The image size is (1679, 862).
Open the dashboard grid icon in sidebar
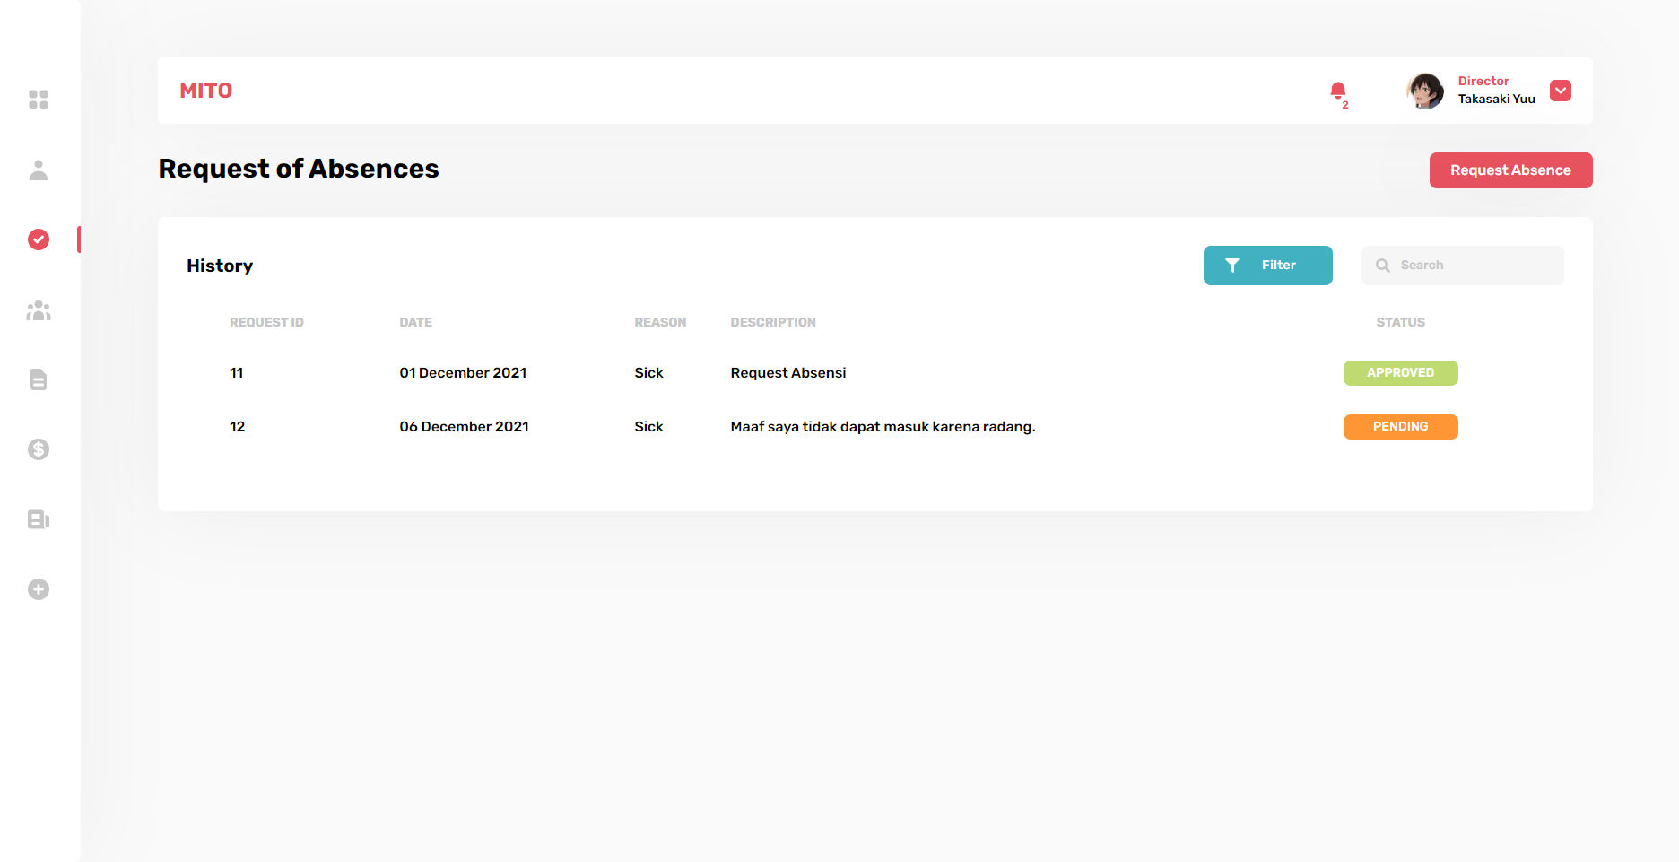point(39,100)
